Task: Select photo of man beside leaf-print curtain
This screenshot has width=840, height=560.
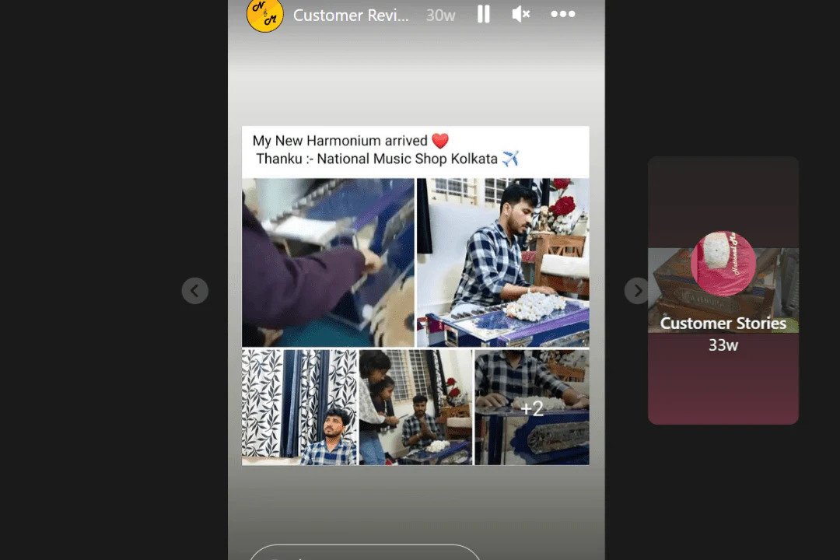Action: pyautogui.click(x=299, y=408)
